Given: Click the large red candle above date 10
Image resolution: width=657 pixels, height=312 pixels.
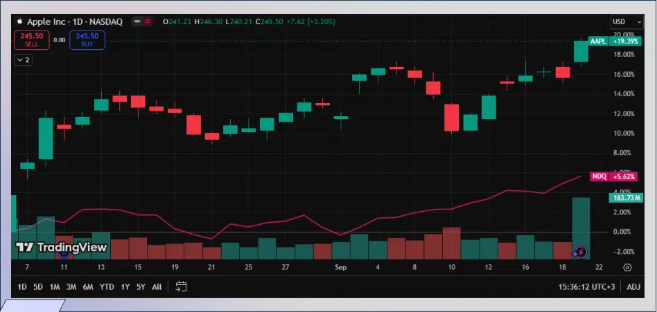Looking at the screenshot, I should click(451, 118).
